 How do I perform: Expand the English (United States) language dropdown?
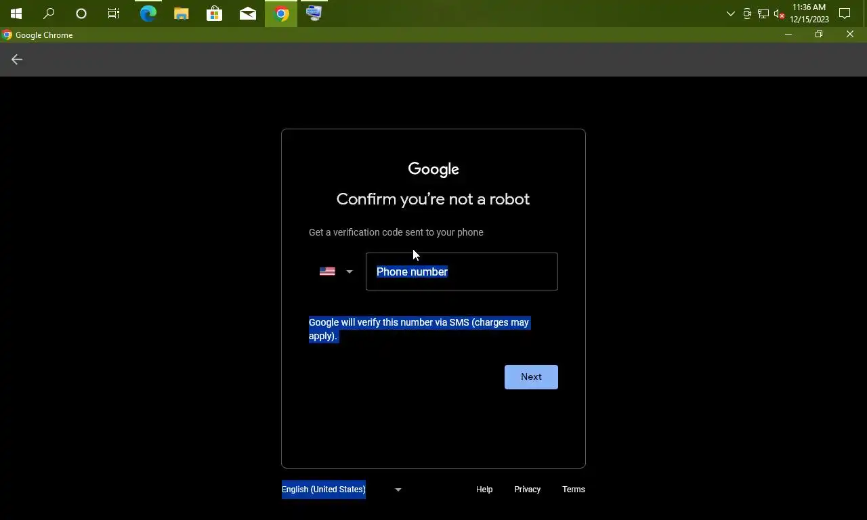click(342, 490)
